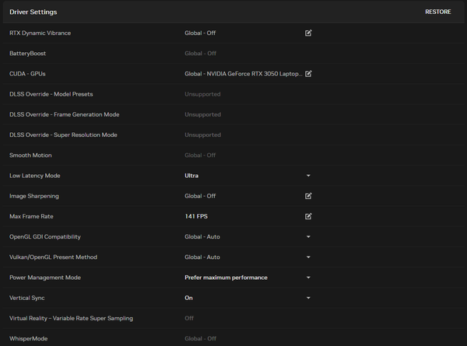Click the edit icon beside CUDA - GPUs value
The height and width of the screenshot is (346, 467).
point(308,74)
